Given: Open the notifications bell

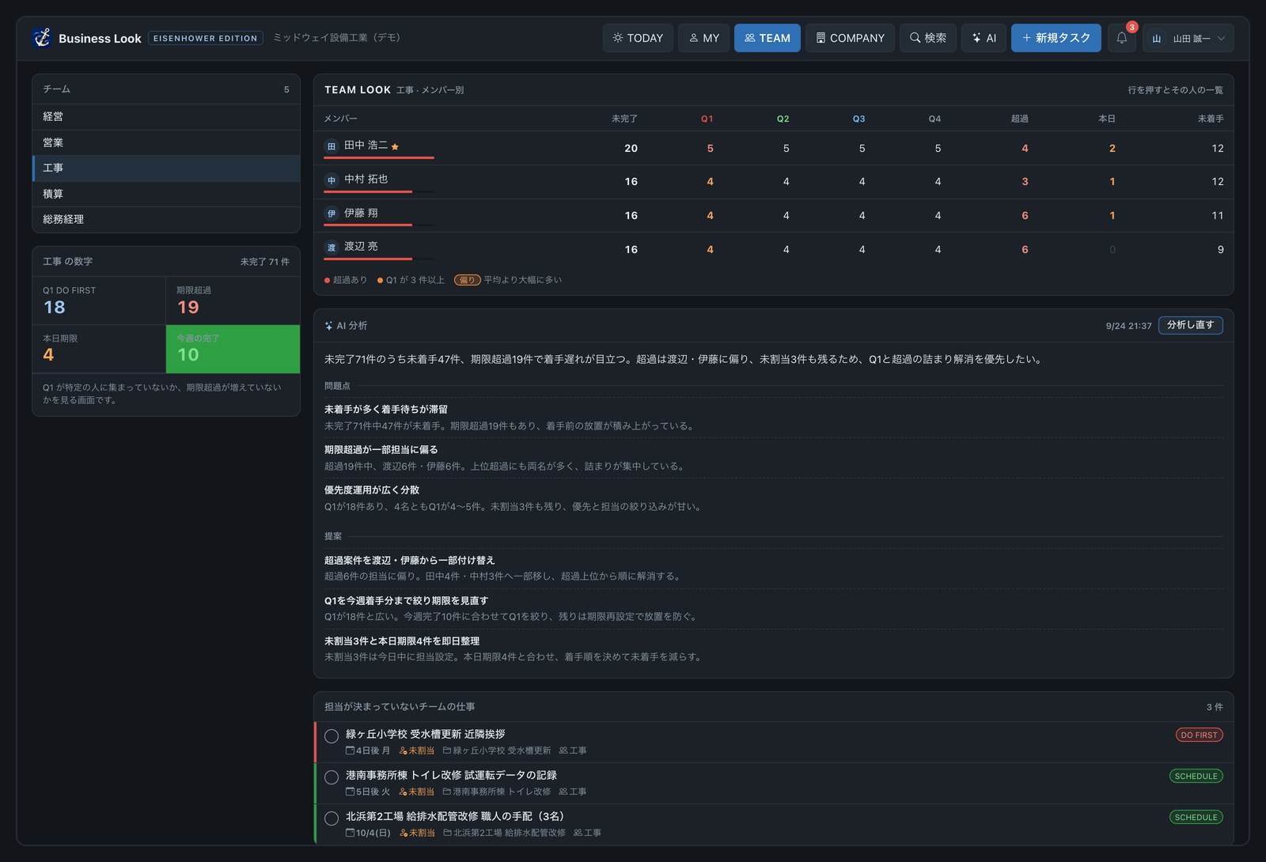Looking at the screenshot, I should pyautogui.click(x=1121, y=37).
